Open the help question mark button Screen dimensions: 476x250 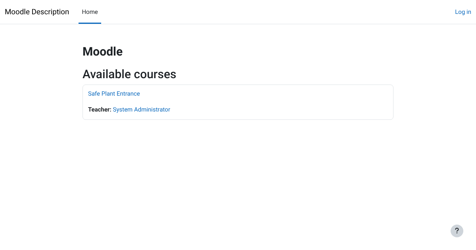click(x=457, y=231)
